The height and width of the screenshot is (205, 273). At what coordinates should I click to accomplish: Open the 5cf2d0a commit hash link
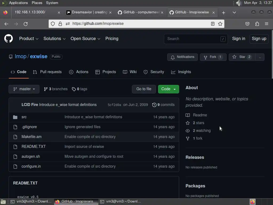coord(114,105)
